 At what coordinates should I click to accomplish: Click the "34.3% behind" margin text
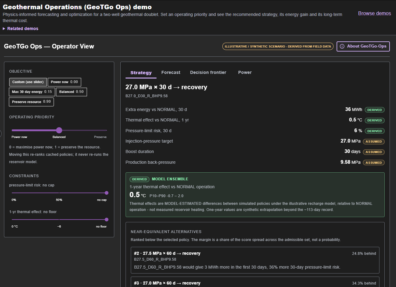[x=364, y=283]
